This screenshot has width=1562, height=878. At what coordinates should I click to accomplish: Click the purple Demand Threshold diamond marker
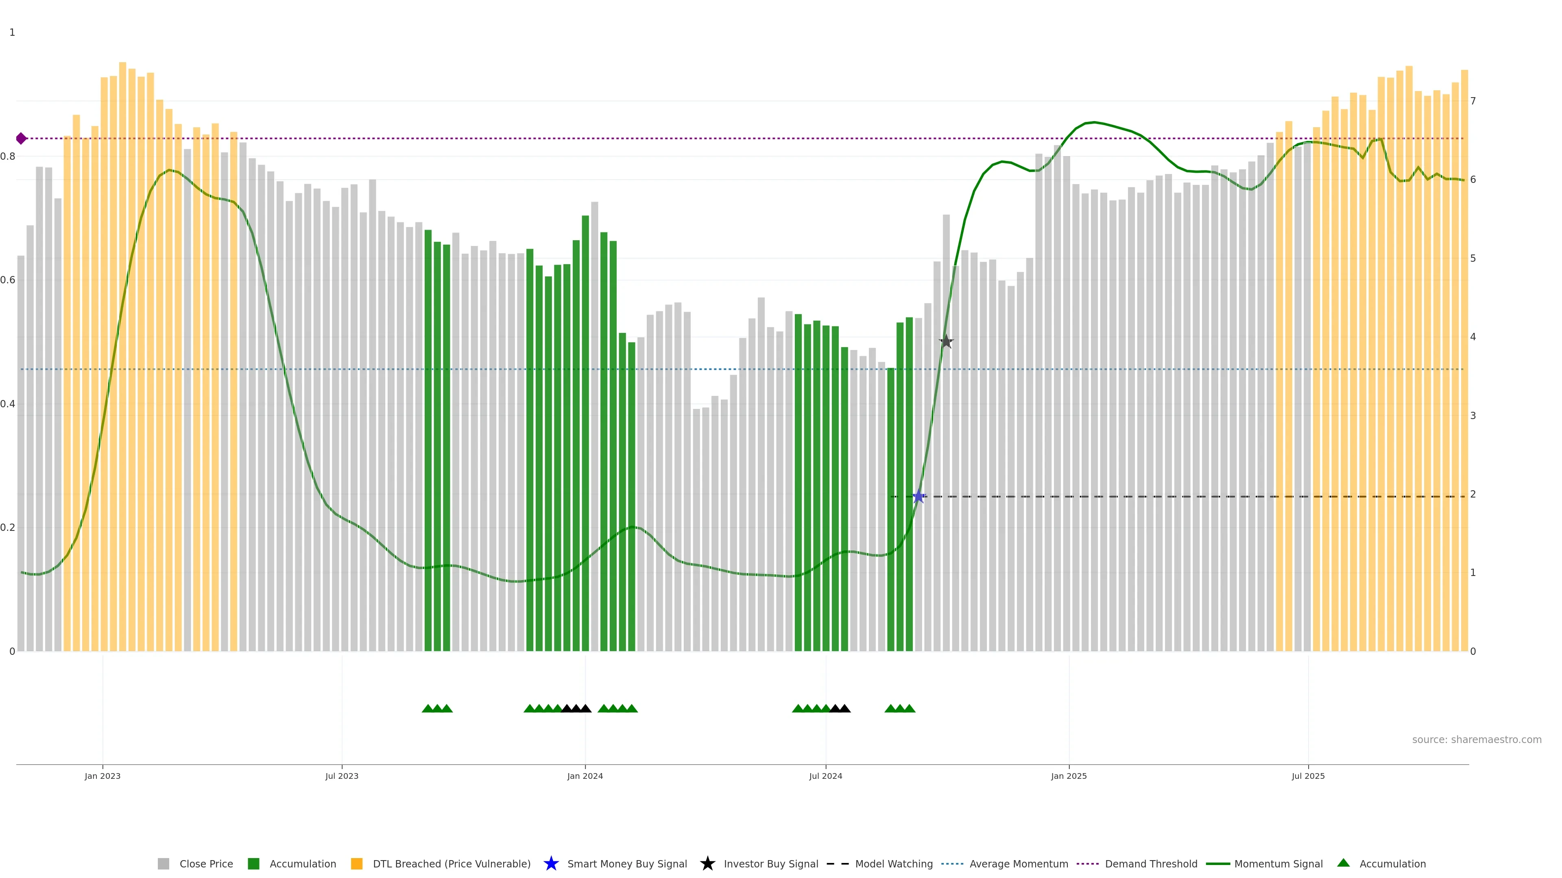pos(21,139)
